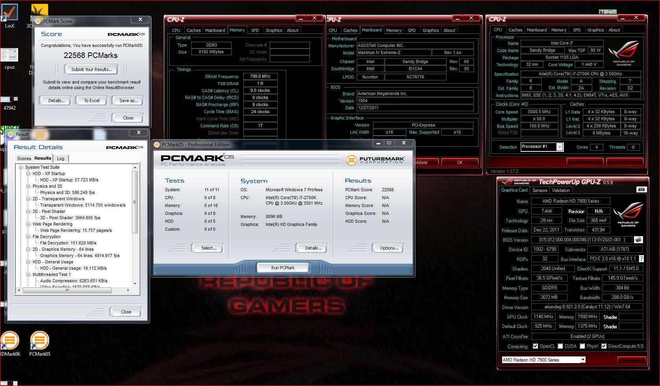Collapse the Web Page Rendering node

[x=28, y=224]
